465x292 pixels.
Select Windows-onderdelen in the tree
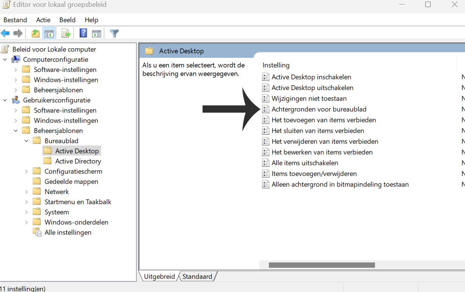pyautogui.click(x=76, y=222)
